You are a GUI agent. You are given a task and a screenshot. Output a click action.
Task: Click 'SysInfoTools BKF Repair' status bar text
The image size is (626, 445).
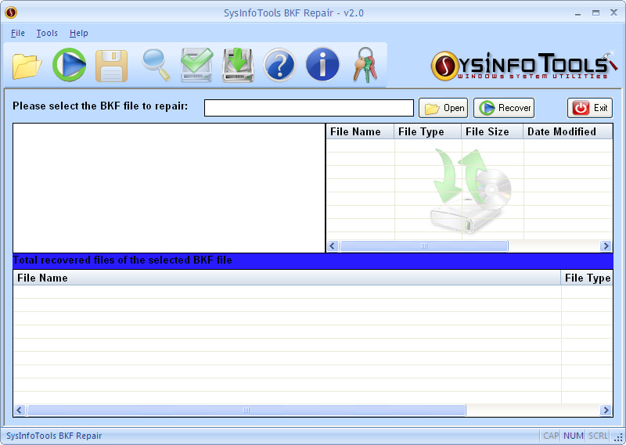54,436
